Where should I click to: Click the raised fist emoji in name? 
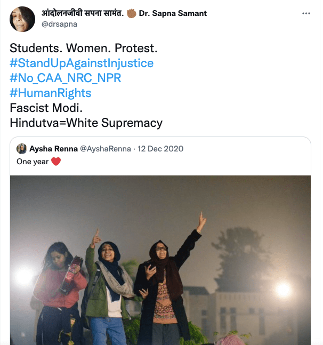pos(131,13)
